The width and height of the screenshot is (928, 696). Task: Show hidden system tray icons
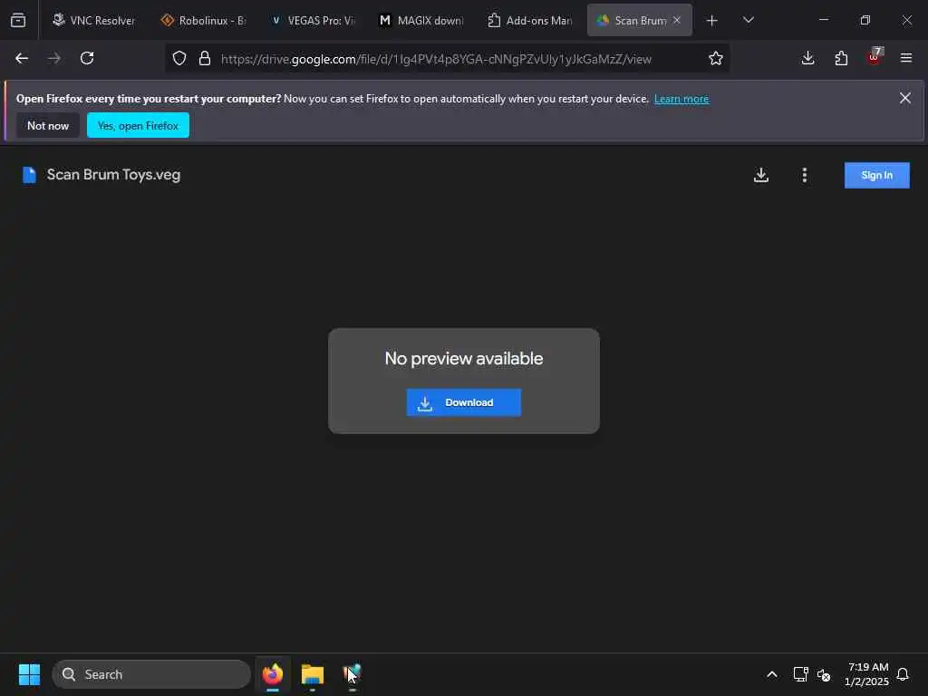tap(772, 674)
